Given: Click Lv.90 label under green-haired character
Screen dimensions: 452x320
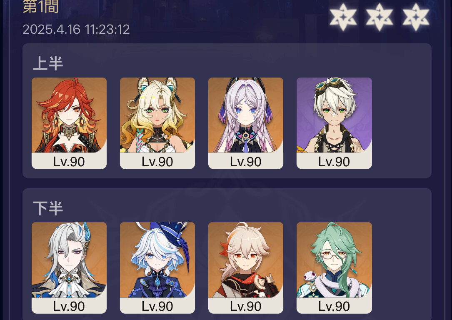Looking at the screenshot, I should [334, 306].
